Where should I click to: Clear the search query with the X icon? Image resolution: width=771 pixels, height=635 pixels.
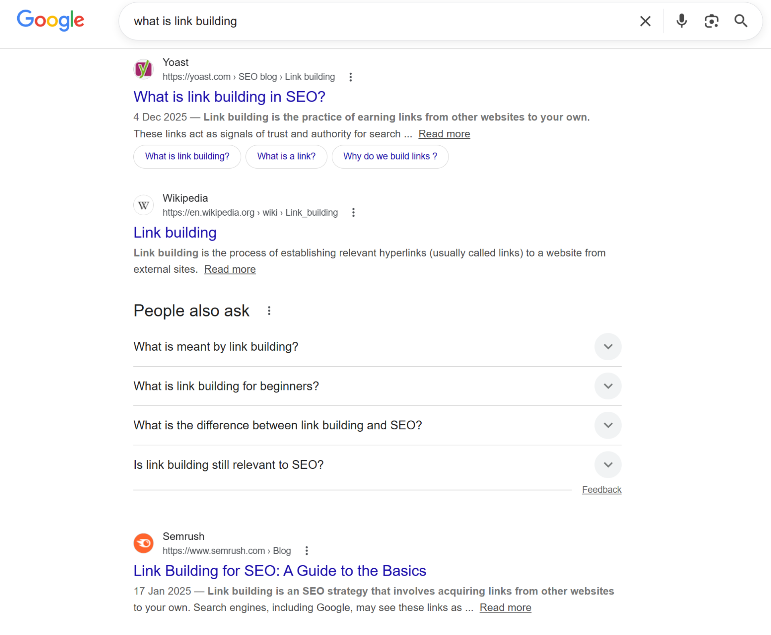(x=645, y=21)
